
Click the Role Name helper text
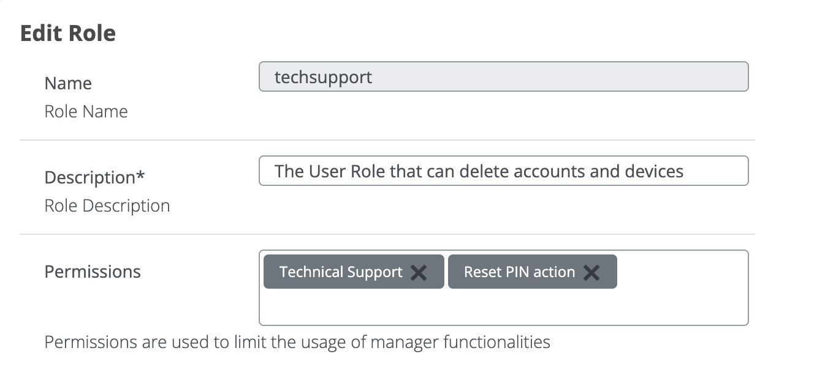[86, 112]
